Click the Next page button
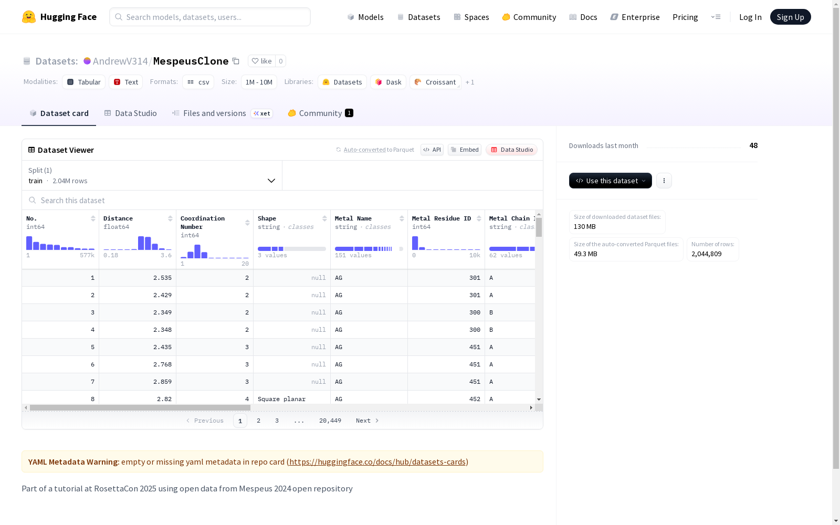Screen dimensions: 840x525 pos(367,421)
